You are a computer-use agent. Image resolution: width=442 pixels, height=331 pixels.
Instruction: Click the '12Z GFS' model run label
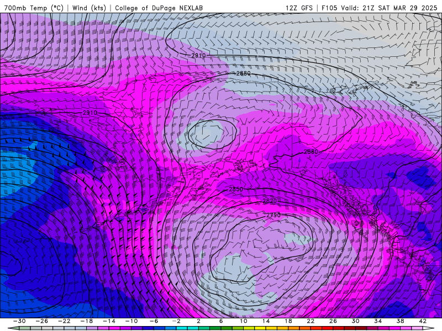click(x=299, y=8)
